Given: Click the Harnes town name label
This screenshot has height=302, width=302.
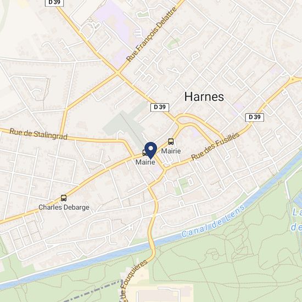Looking at the screenshot, I should click(x=204, y=97).
